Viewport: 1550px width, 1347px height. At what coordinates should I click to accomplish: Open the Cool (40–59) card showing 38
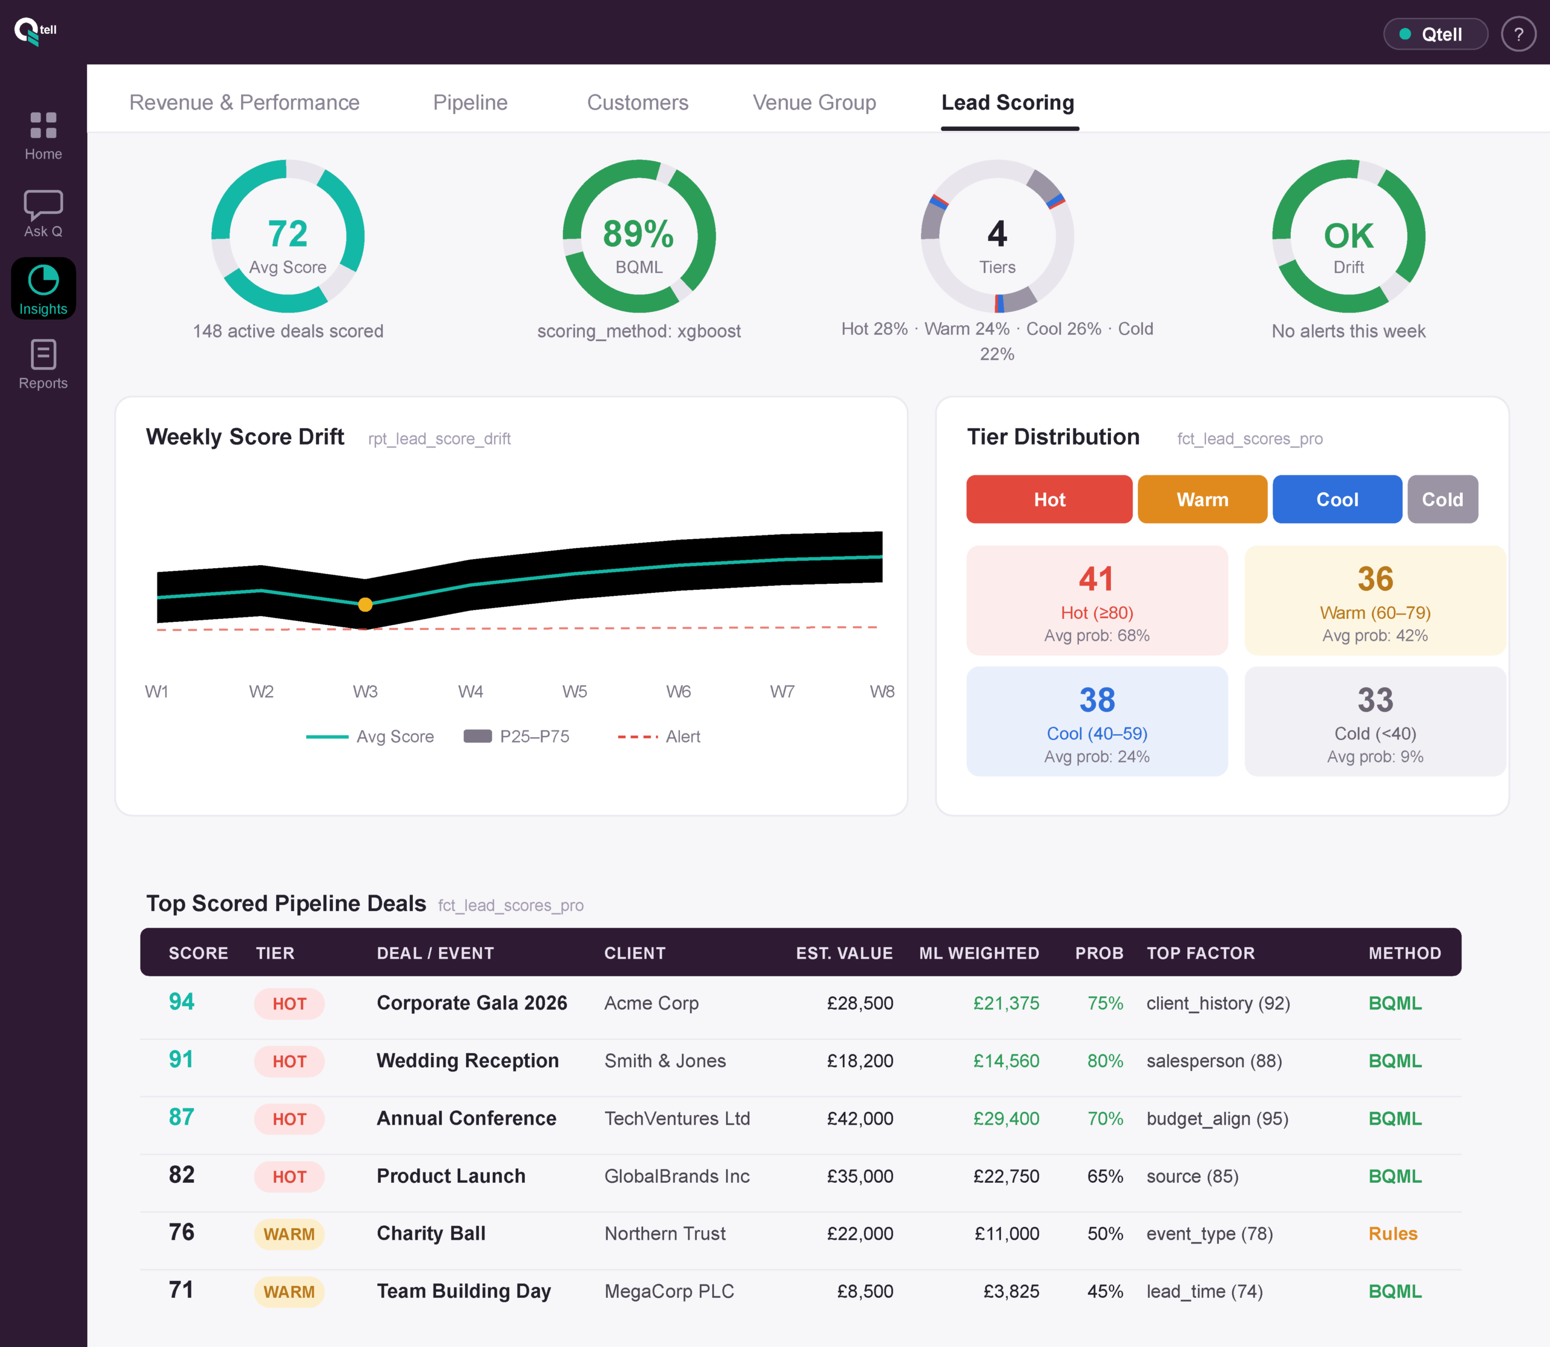click(1097, 721)
